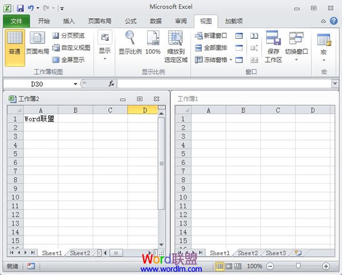342x275 pixels.
Task: Toggle Page Layout view button in status bar
Action: 229,266
